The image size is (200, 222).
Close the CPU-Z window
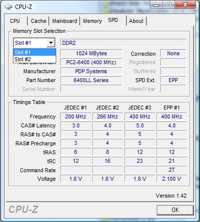[185, 4]
